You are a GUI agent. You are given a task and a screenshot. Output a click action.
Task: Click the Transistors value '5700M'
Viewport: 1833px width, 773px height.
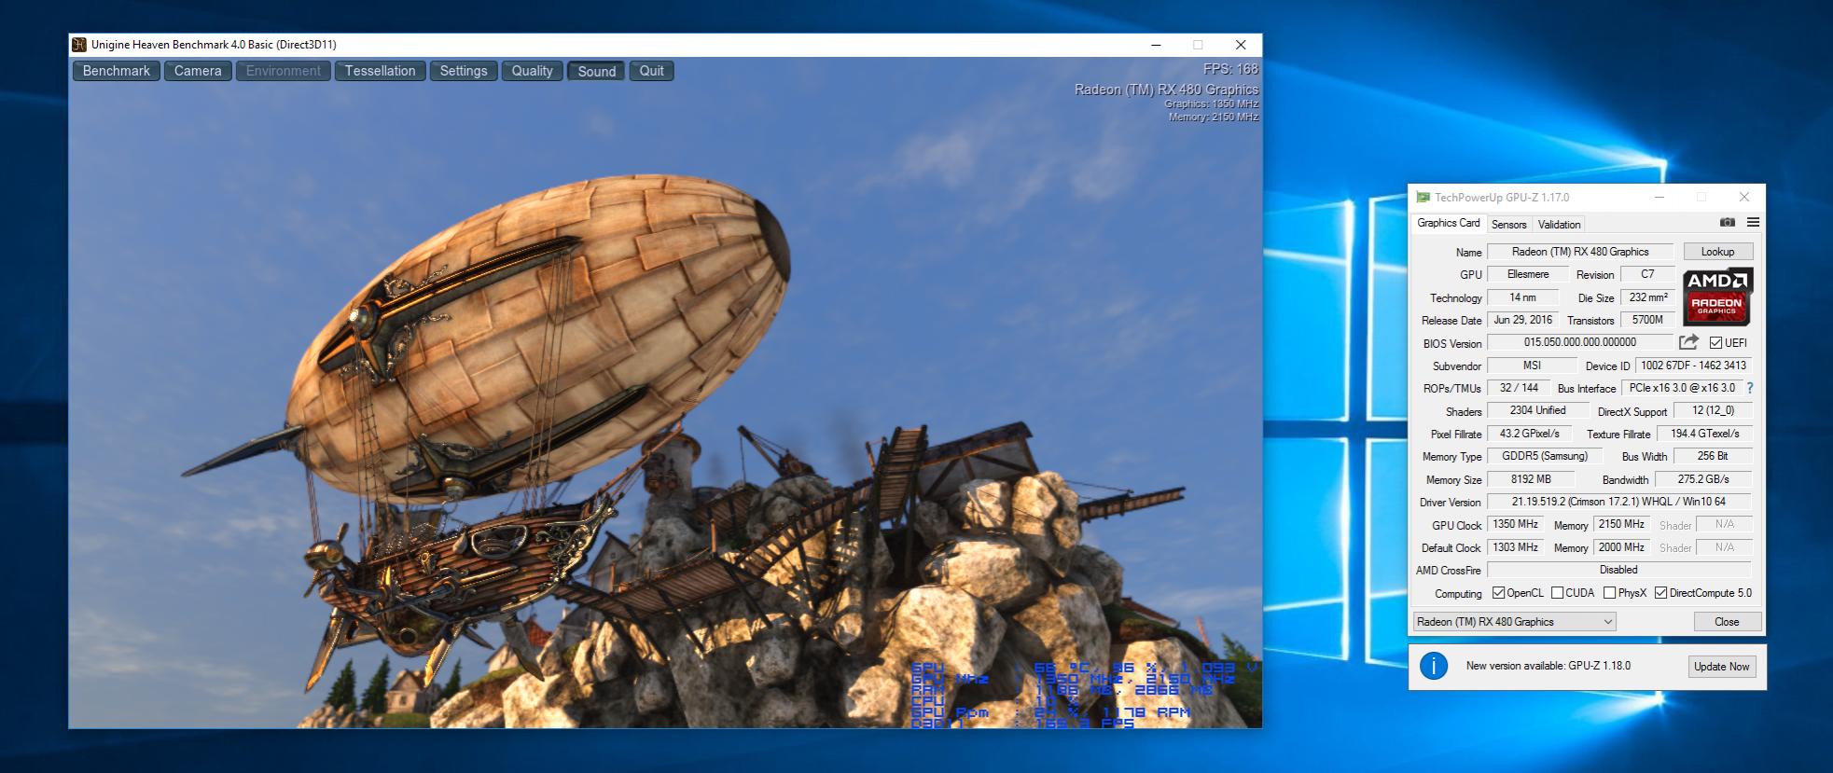click(x=1648, y=320)
